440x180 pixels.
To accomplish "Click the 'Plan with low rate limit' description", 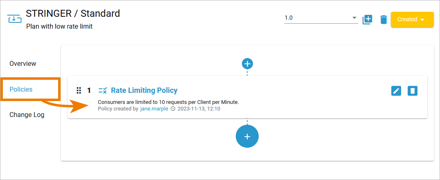I will [x=59, y=27].
